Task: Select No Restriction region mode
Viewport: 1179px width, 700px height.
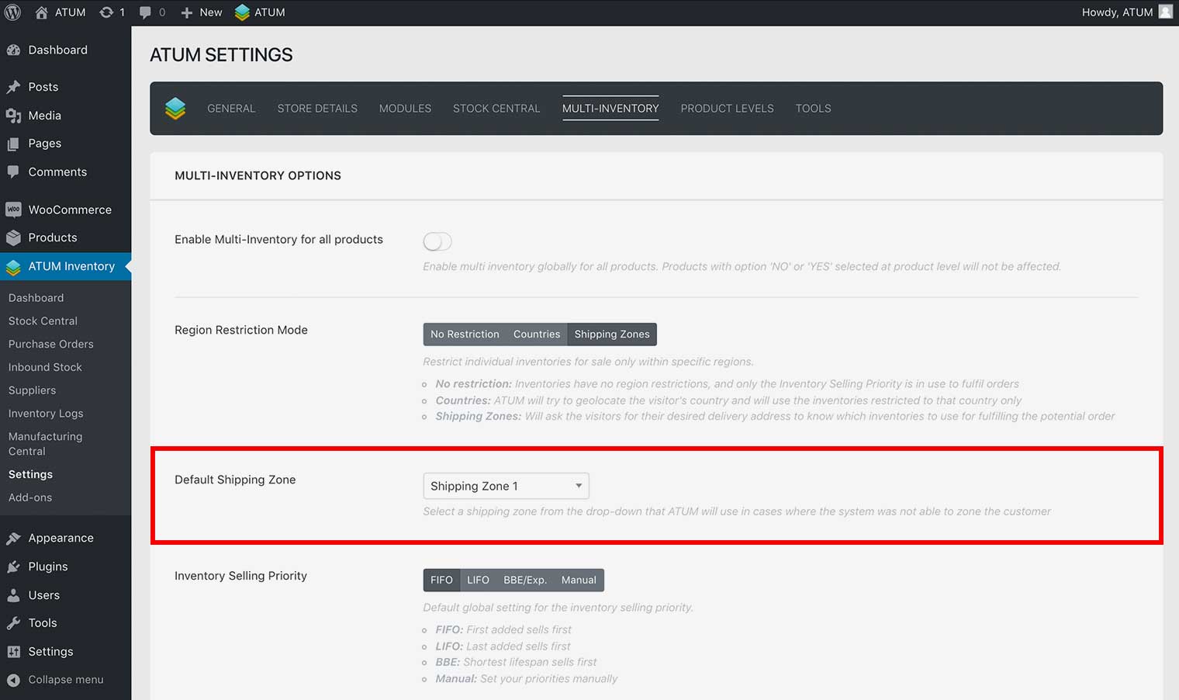Action: pyautogui.click(x=465, y=334)
